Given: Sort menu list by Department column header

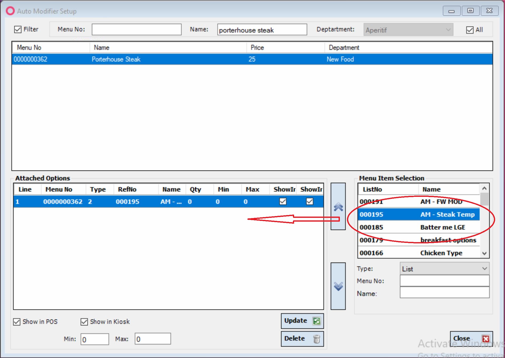Looking at the screenshot, I should [408, 48].
